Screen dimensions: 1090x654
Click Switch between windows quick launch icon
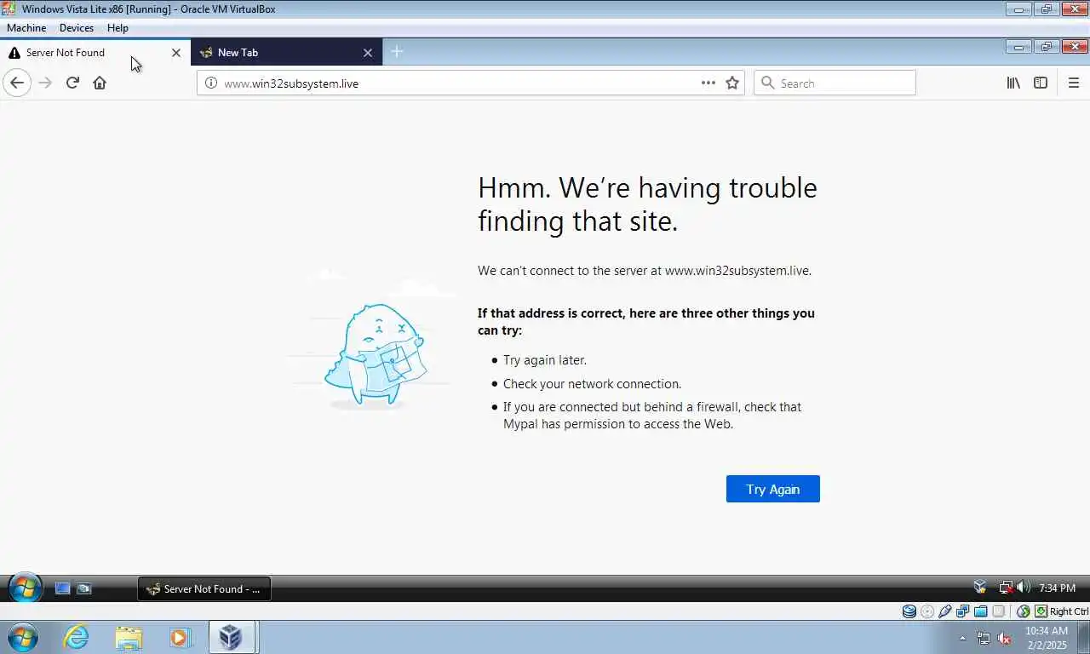83,588
